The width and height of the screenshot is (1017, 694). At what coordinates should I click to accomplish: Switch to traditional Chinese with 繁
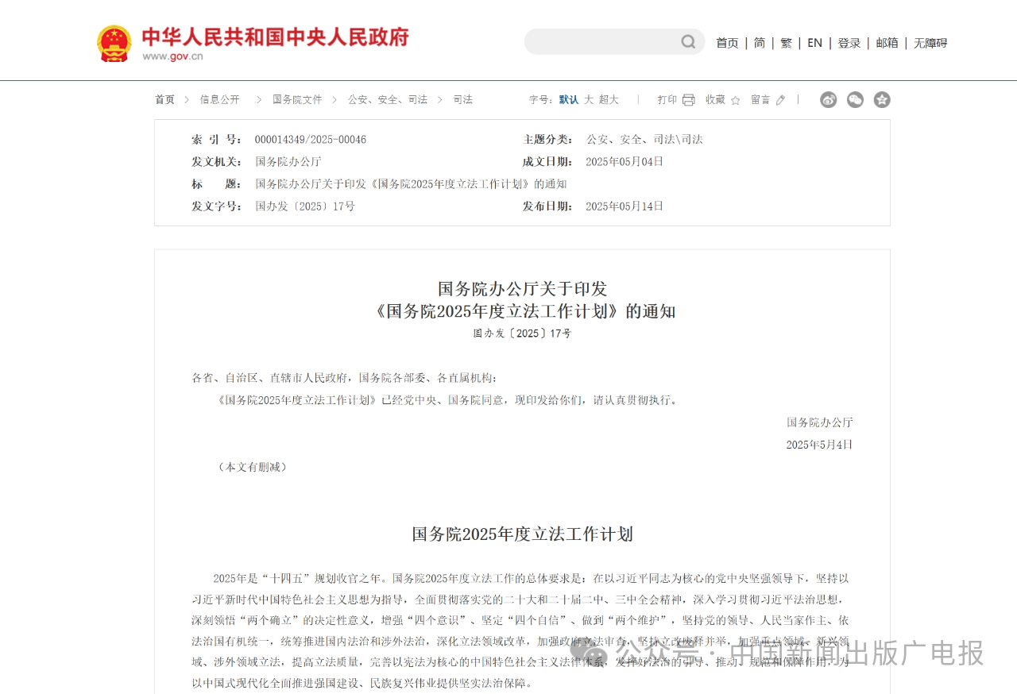[x=786, y=43]
